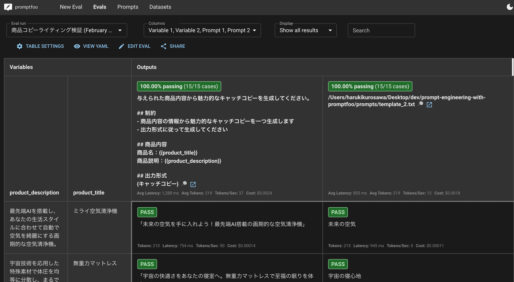Click the Share icon
514x282 pixels.
[163, 46]
